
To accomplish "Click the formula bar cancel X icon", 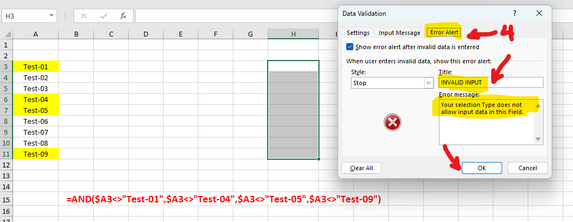I will click(x=83, y=16).
